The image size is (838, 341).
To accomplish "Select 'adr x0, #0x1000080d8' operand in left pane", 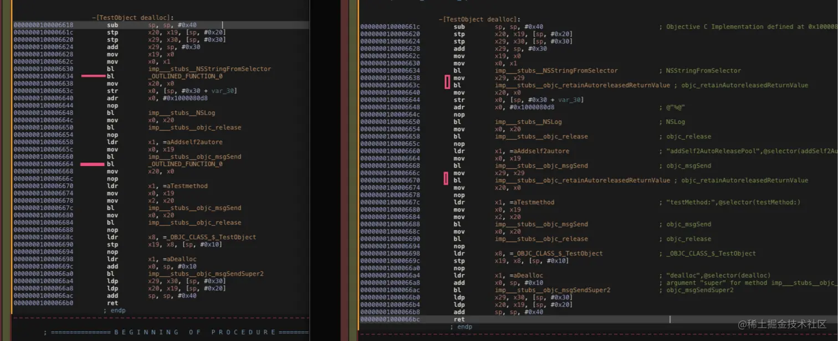I will (x=178, y=98).
